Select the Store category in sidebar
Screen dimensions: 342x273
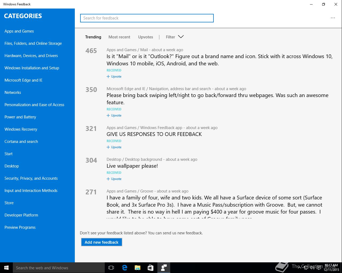[x=9, y=203]
